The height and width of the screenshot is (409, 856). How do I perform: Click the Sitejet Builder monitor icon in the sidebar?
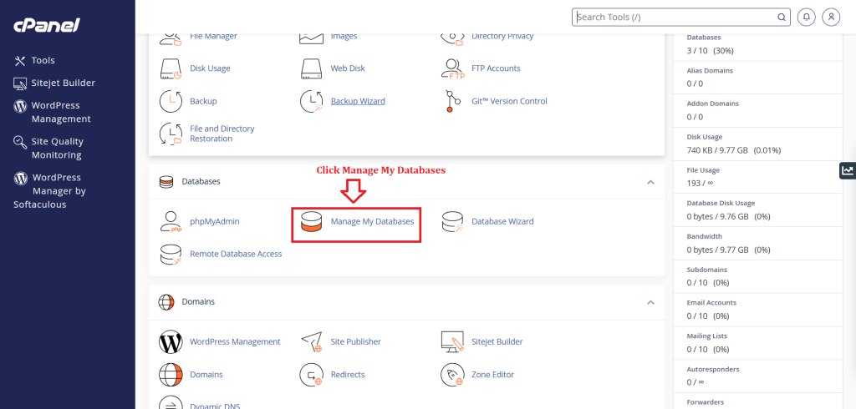coord(20,83)
